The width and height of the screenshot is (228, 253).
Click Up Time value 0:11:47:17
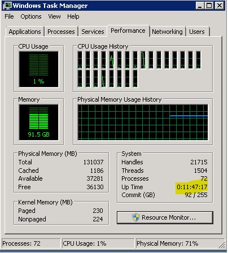click(x=192, y=187)
